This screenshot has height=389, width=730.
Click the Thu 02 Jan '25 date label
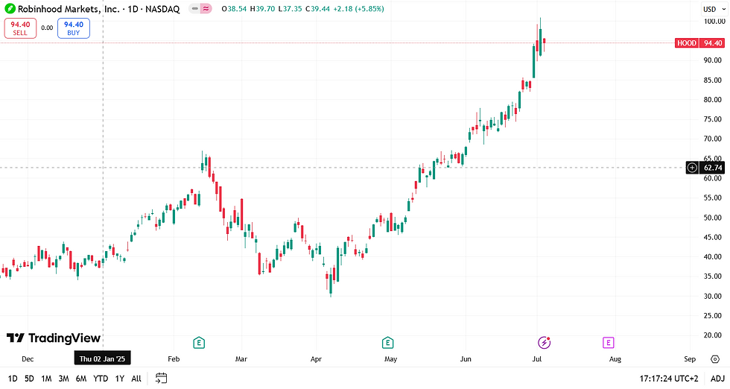[x=103, y=358]
